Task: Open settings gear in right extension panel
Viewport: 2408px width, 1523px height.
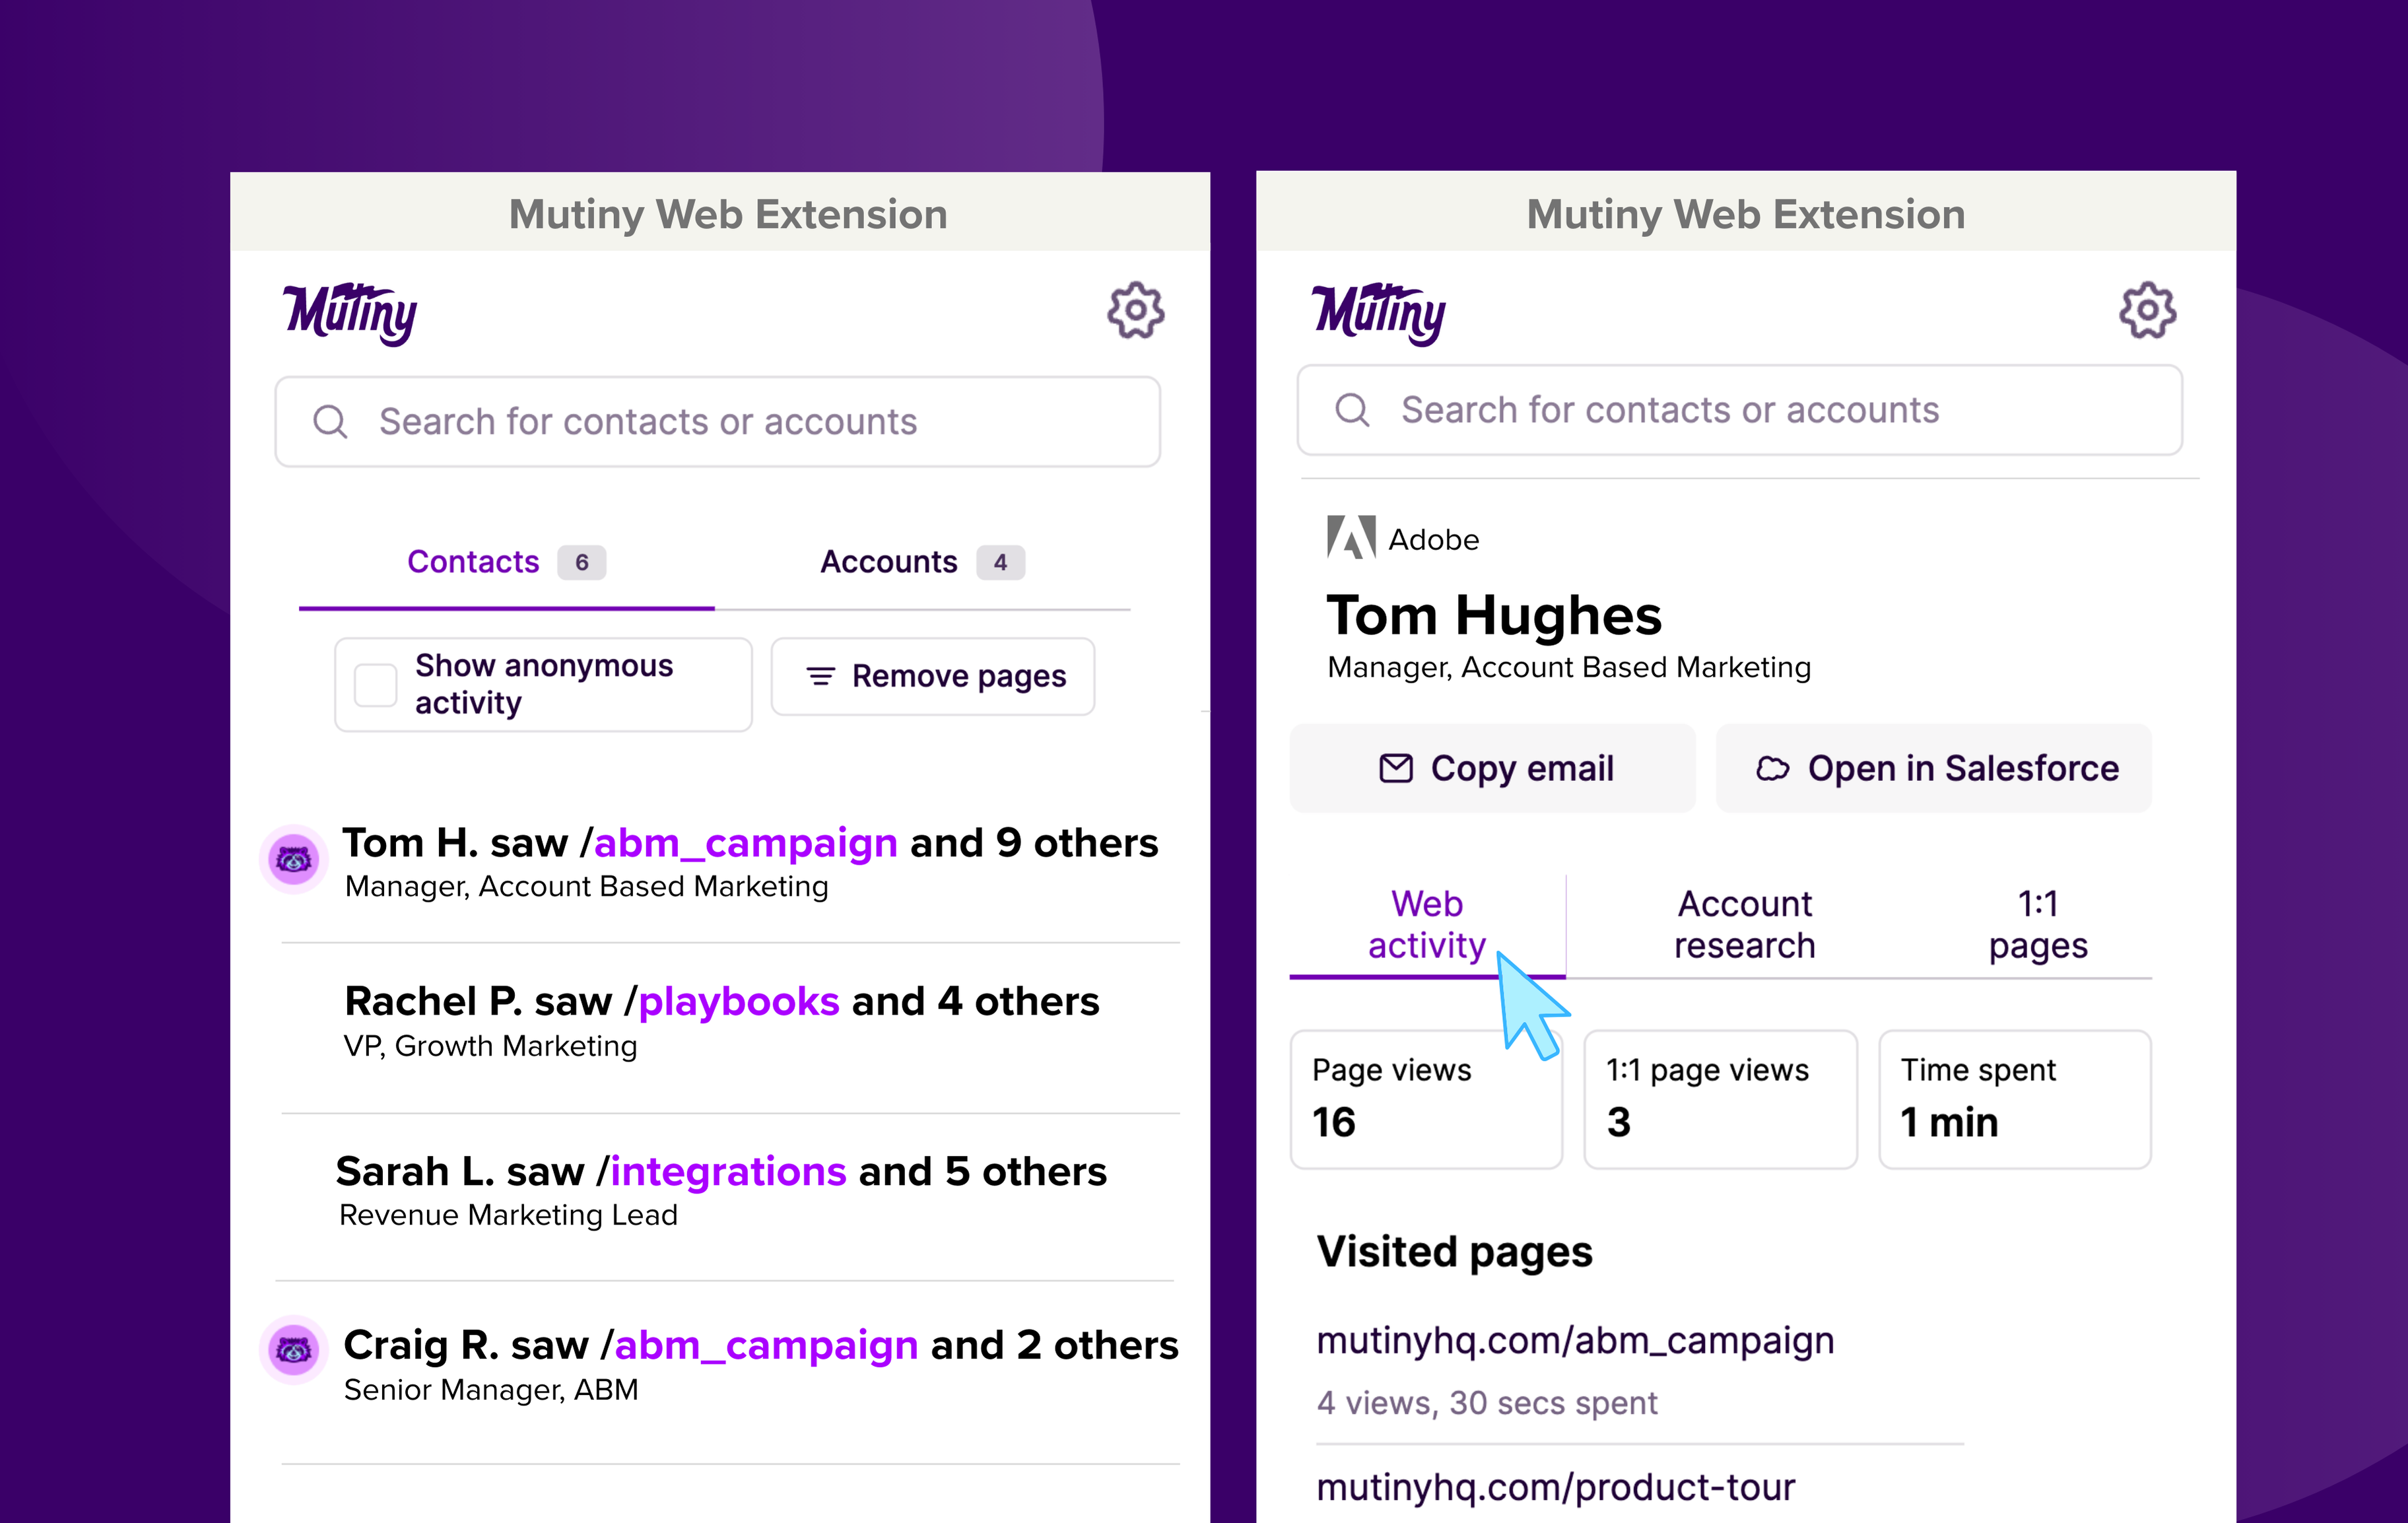Action: coord(2146,311)
